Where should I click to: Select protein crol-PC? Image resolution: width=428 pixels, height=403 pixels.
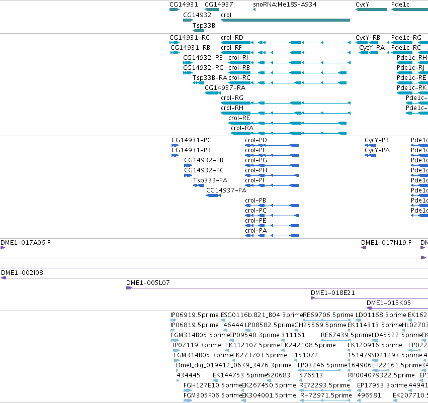[272, 216]
